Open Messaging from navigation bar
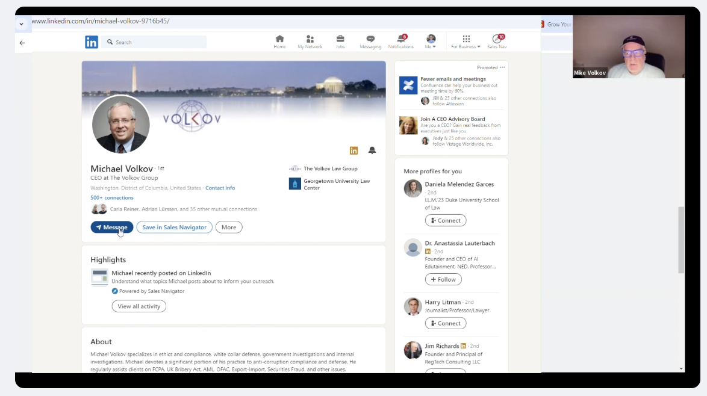Image resolution: width=707 pixels, height=396 pixels. pyautogui.click(x=370, y=42)
